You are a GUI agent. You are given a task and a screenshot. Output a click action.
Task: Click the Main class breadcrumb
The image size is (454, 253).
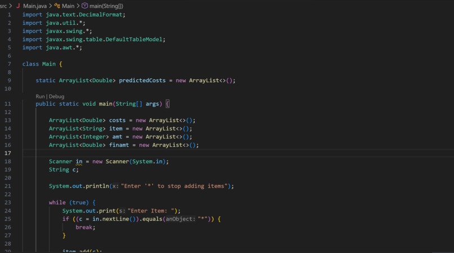[x=68, y=6]
